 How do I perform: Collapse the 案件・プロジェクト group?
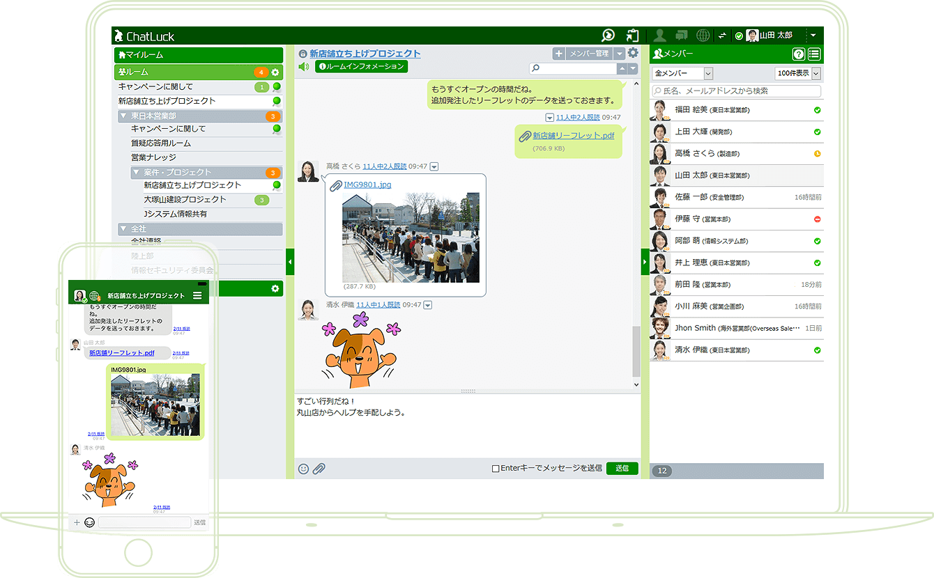pos(136,173)
